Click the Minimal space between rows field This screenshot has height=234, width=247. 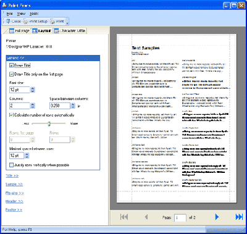click(x=17, y=156)
